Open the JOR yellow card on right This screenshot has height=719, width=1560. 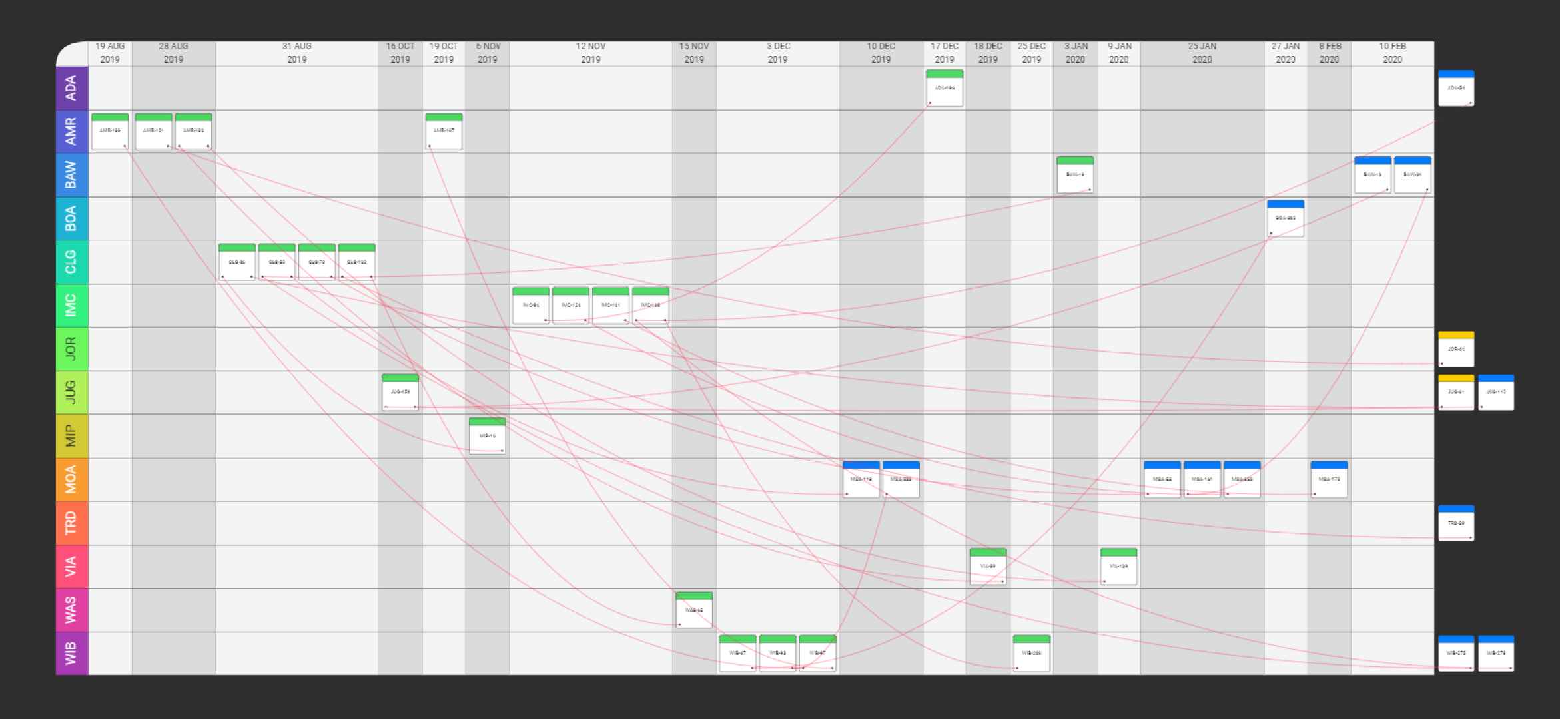(x=1456, y=349)
